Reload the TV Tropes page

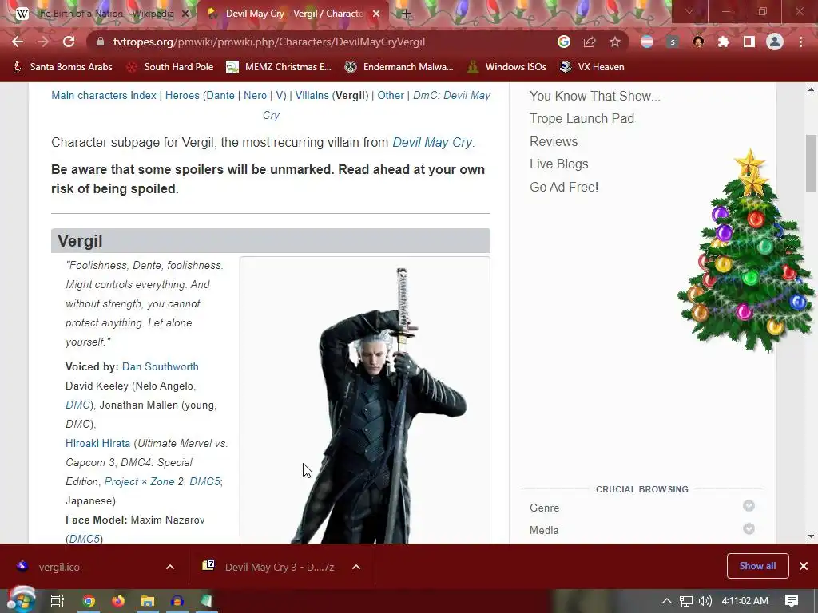point(69,42)
